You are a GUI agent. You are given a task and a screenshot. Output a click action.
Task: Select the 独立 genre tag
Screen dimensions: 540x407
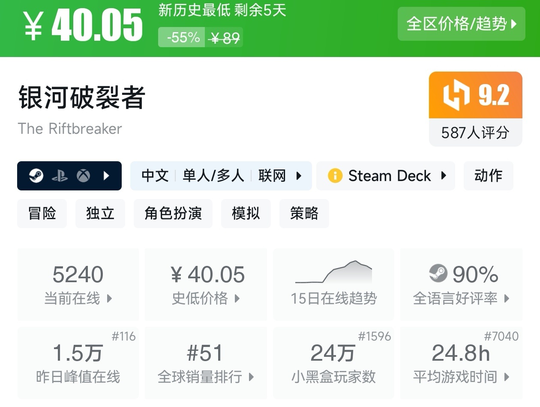(x=100, y=213)
